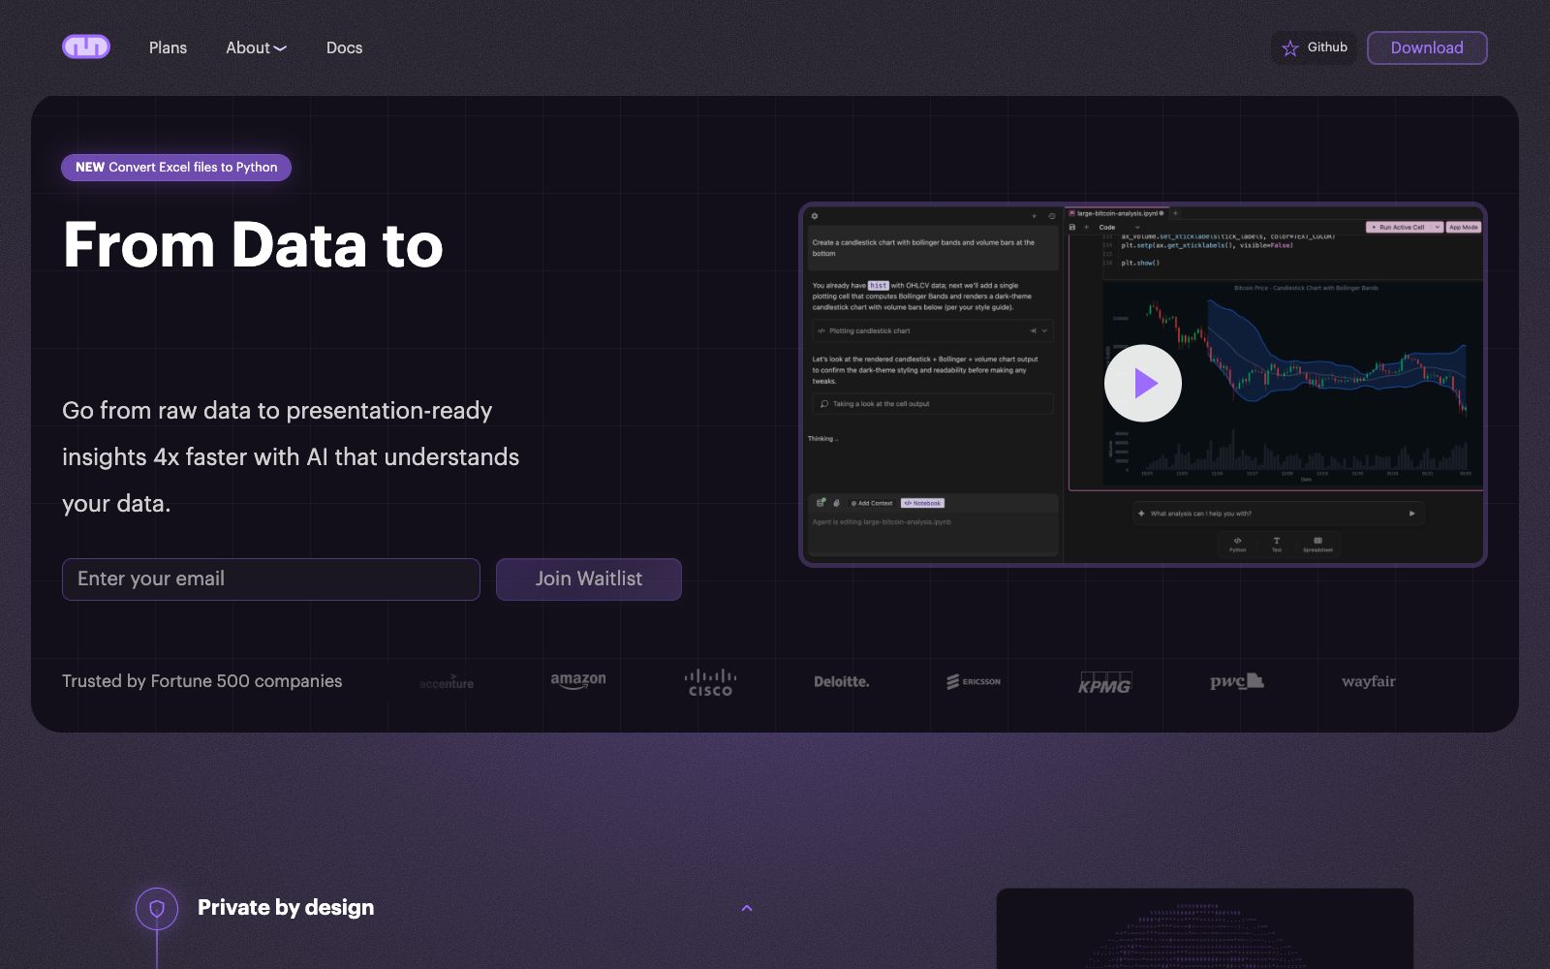
Task: Collapse the Private by design section
Action: click(x=747, y=908)
